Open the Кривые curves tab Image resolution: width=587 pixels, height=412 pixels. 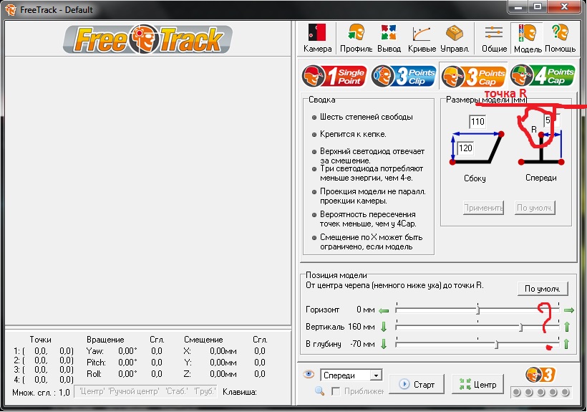(422, 38)
